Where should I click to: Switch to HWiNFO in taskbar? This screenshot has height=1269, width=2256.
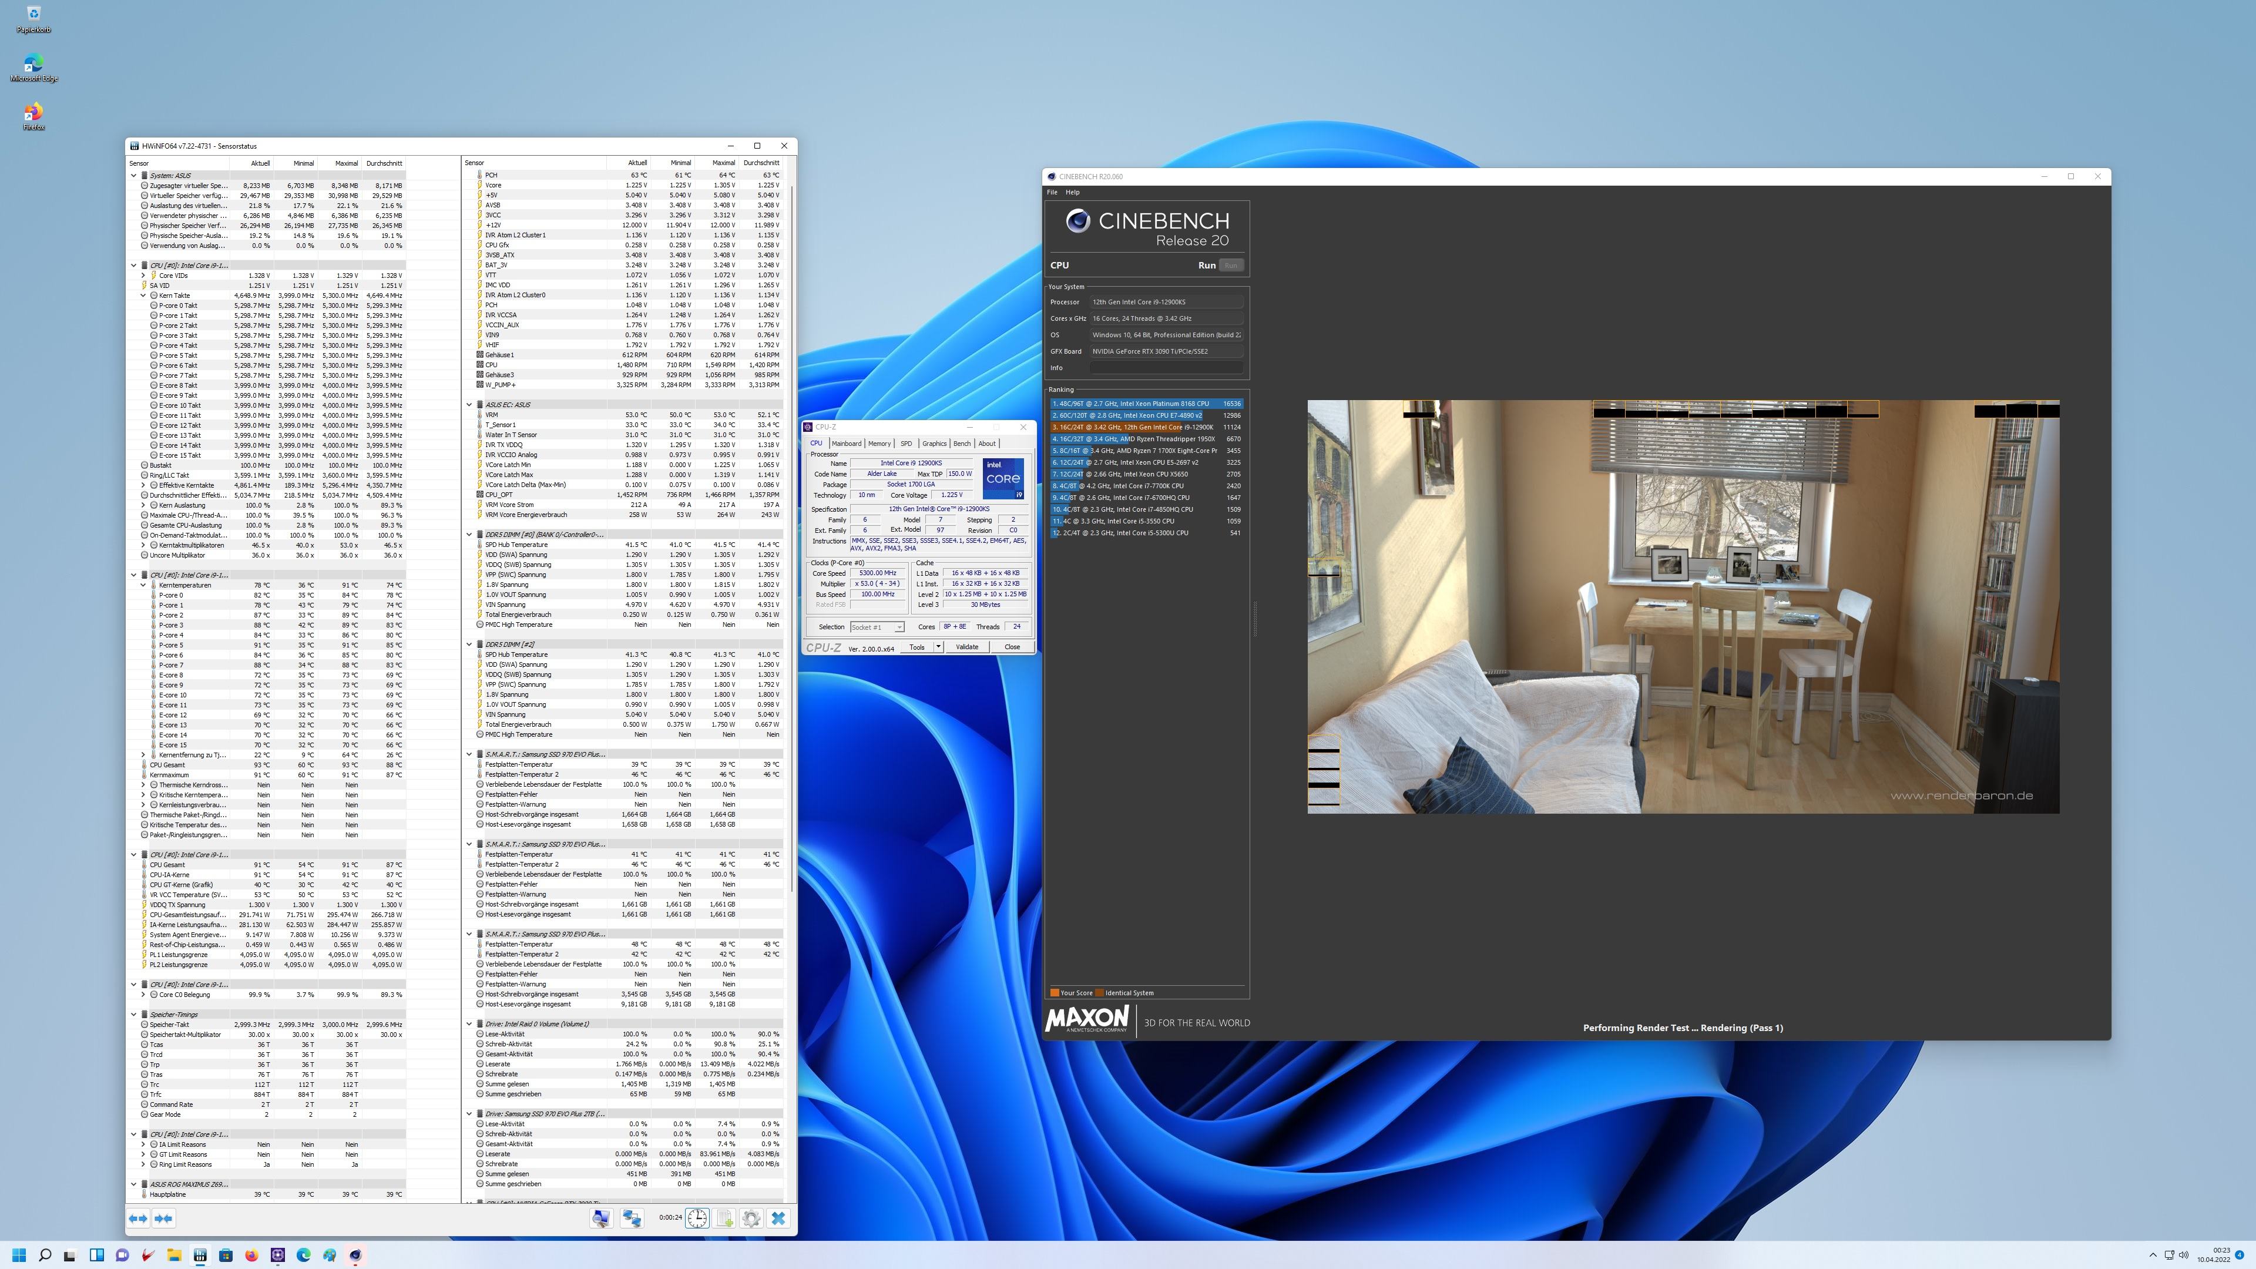(200, 1255)
